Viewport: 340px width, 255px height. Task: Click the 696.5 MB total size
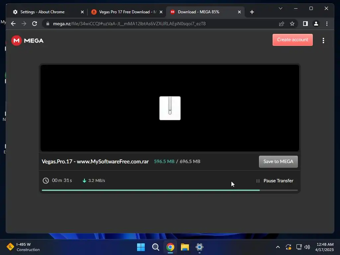click(x=190, y=162)
